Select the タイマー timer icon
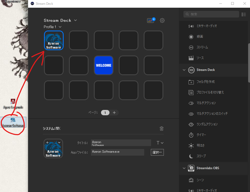The width and height of the screenshot is (250, 192). [x=191, y=135]
